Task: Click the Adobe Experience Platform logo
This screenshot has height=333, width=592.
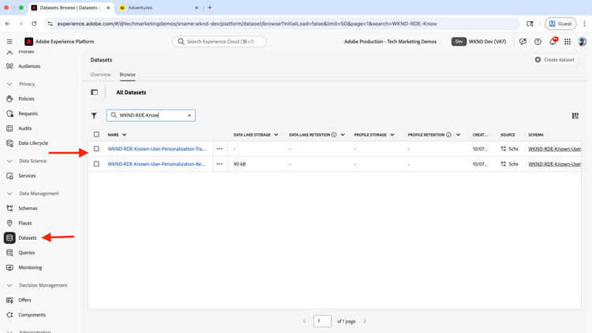Action: pyautogui.click(x=28, y=42)
